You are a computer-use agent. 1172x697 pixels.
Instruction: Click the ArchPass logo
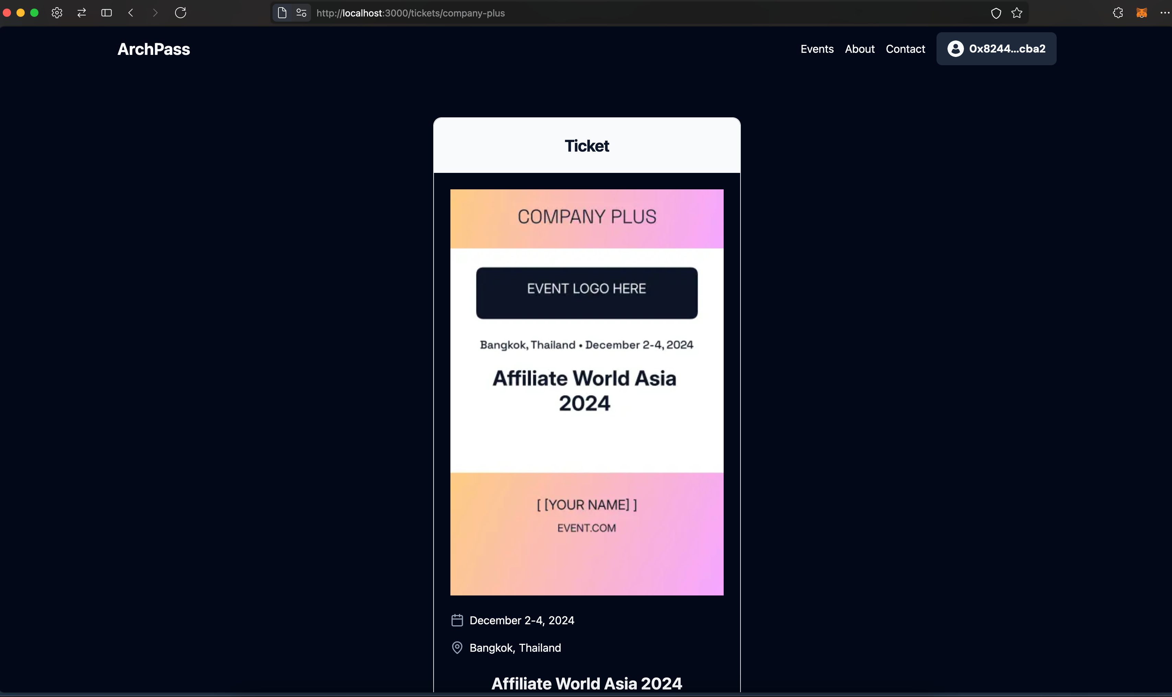coord(154,49)
